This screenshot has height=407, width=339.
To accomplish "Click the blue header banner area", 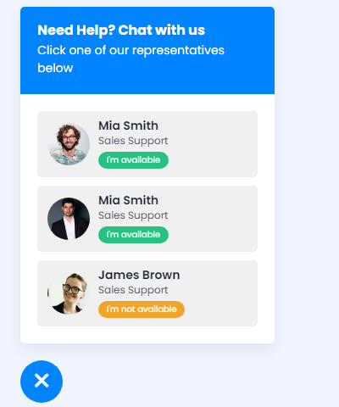I will click(147, 50).
